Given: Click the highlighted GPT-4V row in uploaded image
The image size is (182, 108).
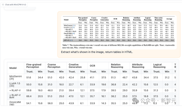Looking at the screenshot, I should pyautogui.click(x=119, y=40).
